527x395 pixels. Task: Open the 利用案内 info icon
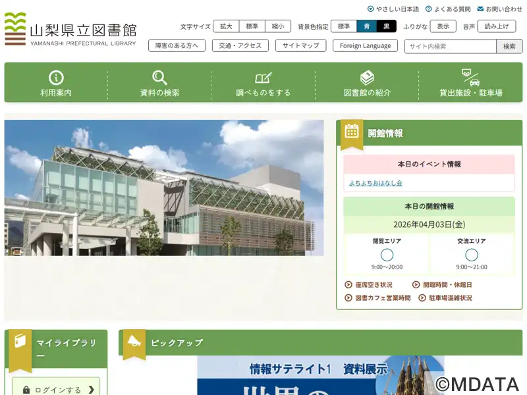click(x=56, y=77)
